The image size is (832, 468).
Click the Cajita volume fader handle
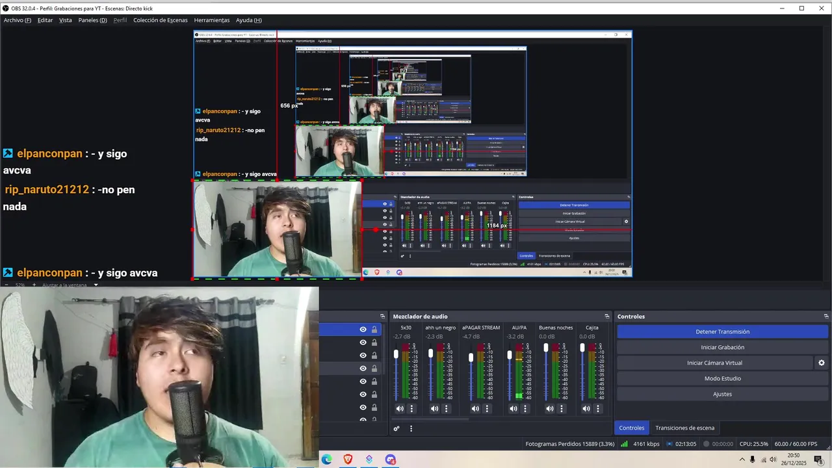point(582,348)
